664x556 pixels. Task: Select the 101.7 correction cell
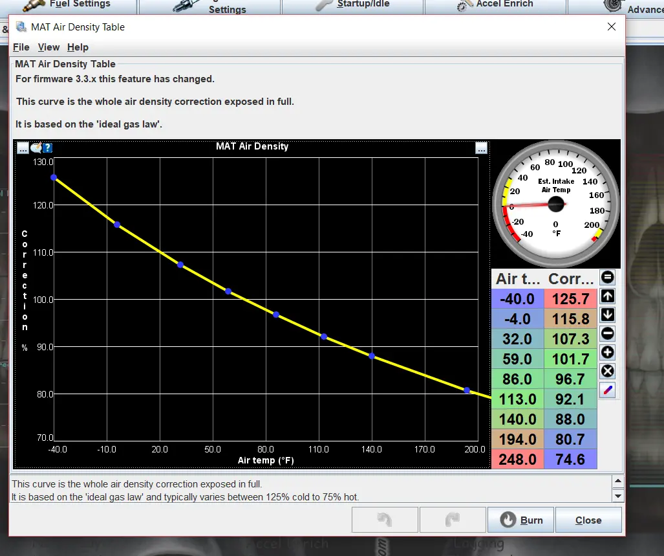coord(570,359)
